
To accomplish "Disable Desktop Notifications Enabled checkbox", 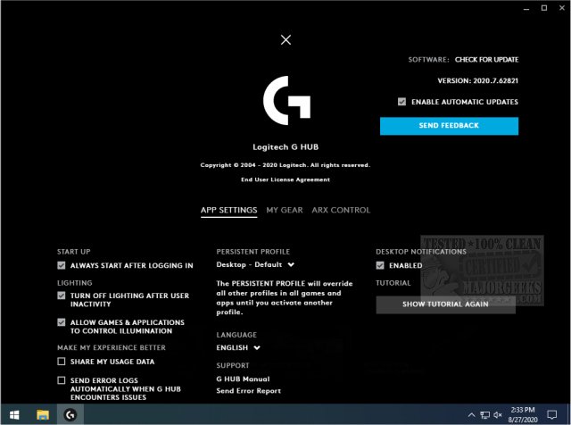I will tap(380, 265).
